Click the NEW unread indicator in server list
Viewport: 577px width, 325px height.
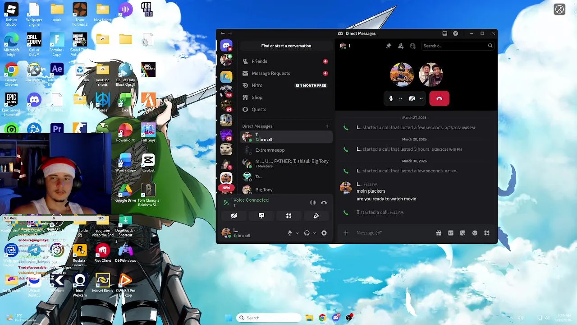226,188
